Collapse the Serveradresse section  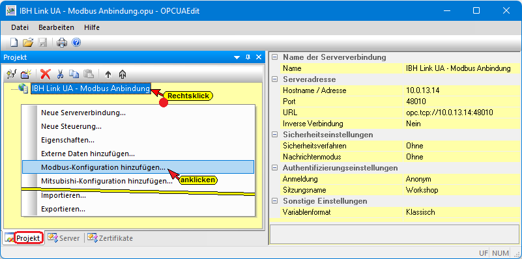(x=274, y=79)
